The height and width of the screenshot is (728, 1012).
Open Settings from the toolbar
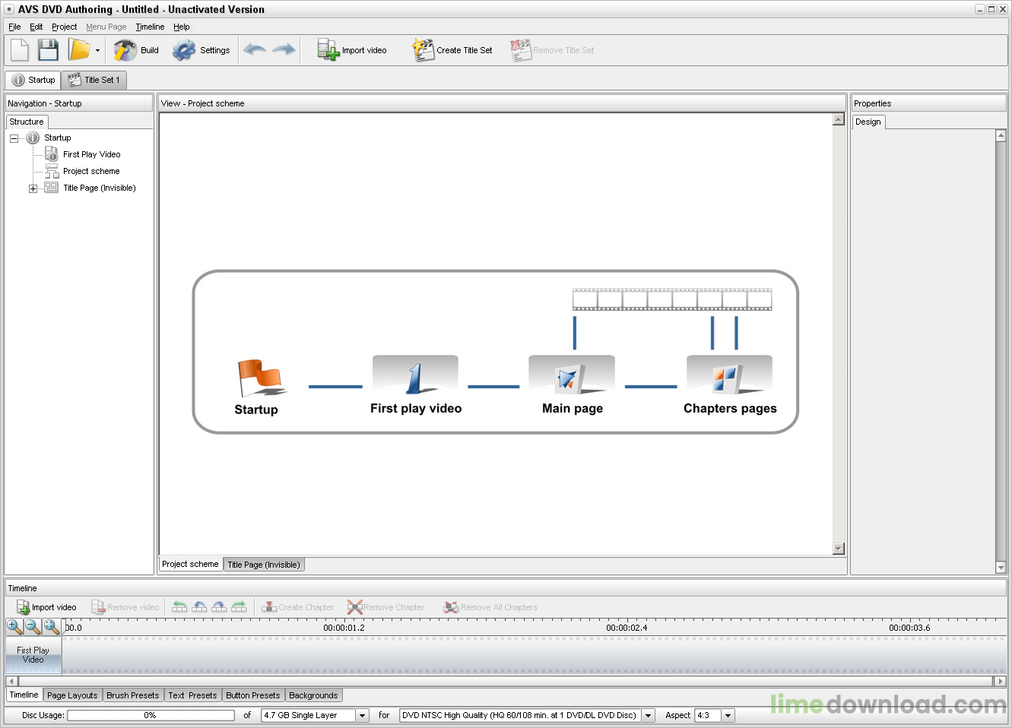(201, 50)
